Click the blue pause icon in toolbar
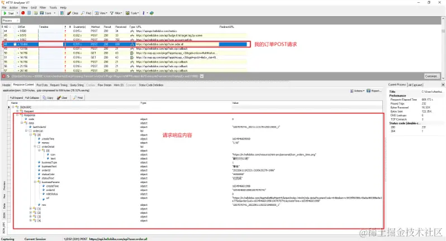The image size is (446, 241). click(29, 13)
